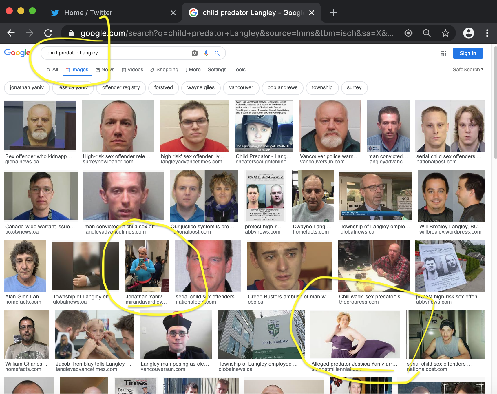Select the Shopping results tab
Image resolution: width=497 pixels, height=394 pixels.
(164, 70)
